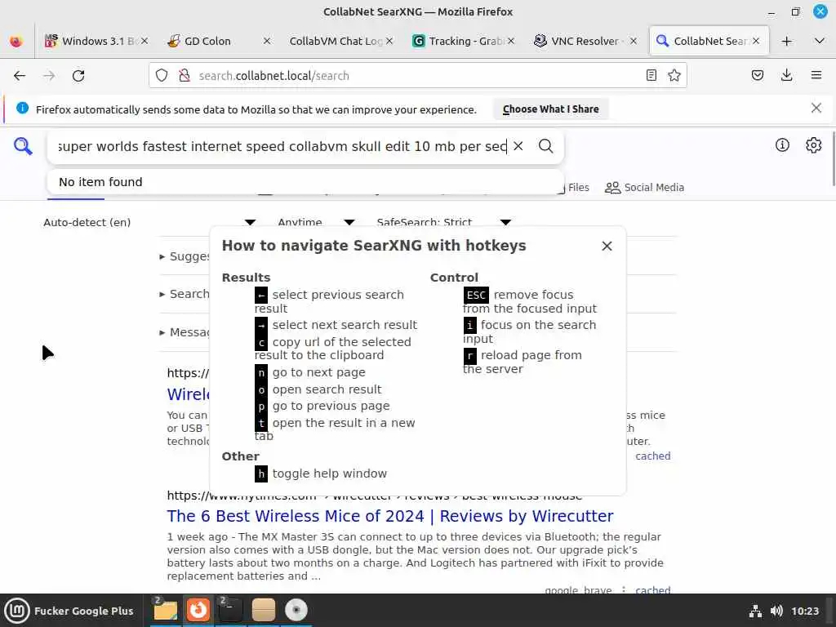
Task: Open the Pocket save icon
Action: [757, 76]
